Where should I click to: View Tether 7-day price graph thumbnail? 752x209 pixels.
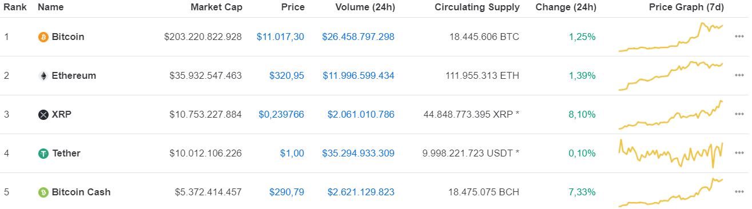pyautogui.click(x=671, y=153)
